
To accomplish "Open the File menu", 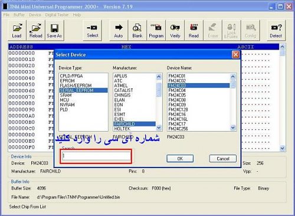I will tap(6, 15).
